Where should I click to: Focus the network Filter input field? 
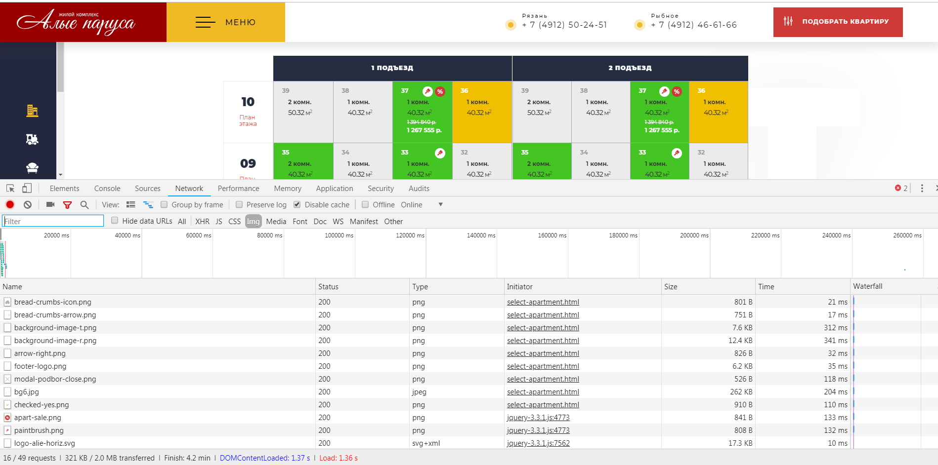pos(53,221)
